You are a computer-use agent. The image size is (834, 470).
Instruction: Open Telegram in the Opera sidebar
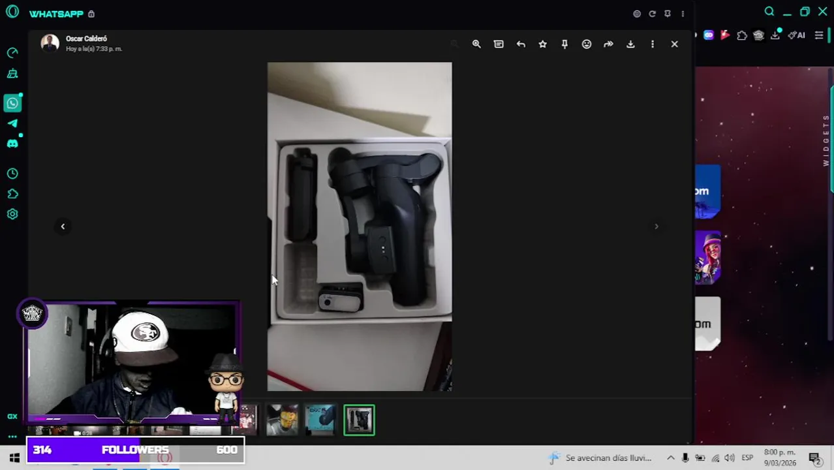point(12,123)
